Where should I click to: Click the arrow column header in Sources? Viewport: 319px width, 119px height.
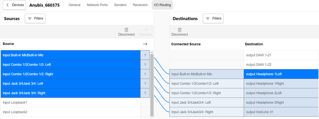145,44
